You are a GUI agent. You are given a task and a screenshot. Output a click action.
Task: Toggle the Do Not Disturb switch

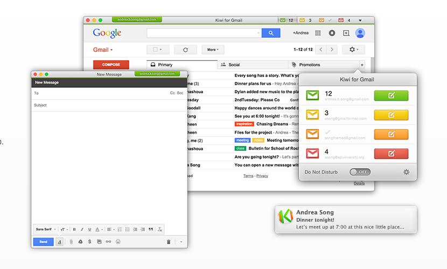pyautogui.click(x=360, y=172)
